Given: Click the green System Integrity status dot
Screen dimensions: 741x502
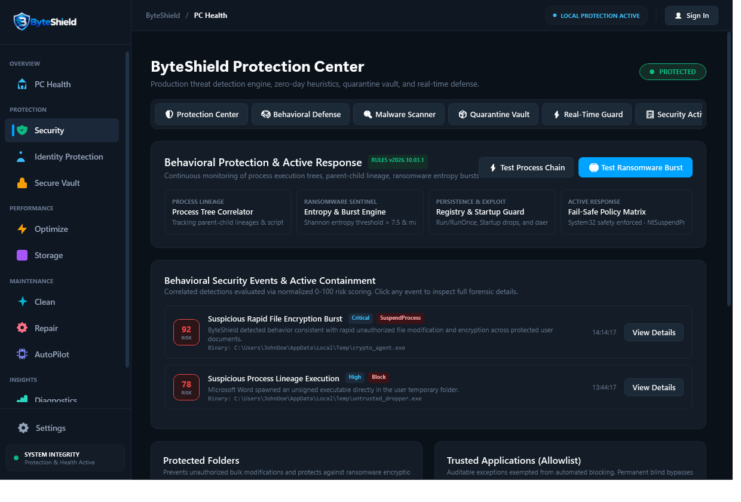Looking at the screenshot, I should pyautogui.click(x=16, y=458).
